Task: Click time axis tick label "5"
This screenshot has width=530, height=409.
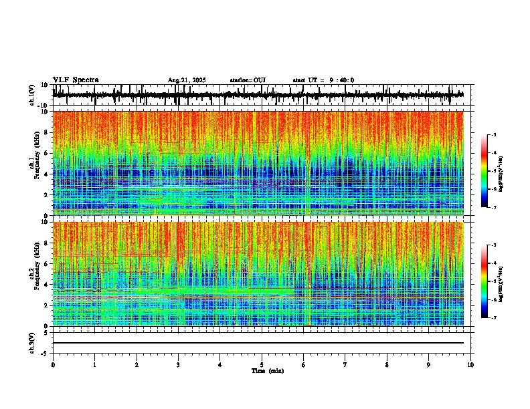Action: [x=262, y=365]
